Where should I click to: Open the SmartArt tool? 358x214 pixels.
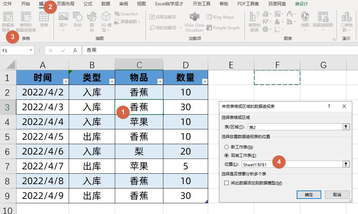click(x=127, y=14)
